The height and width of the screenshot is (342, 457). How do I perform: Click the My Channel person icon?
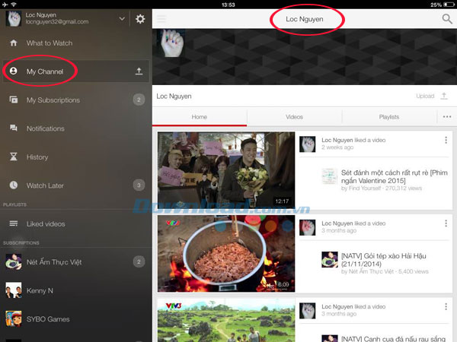coord(14,71)
